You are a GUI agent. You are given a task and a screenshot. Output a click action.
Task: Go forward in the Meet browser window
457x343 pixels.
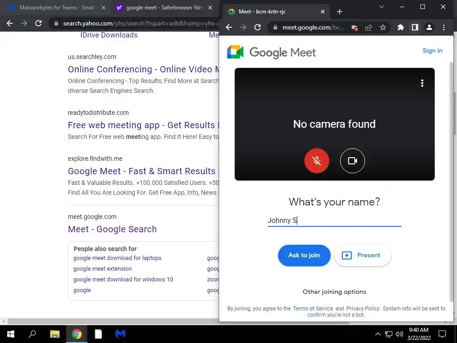pos(243,27)
